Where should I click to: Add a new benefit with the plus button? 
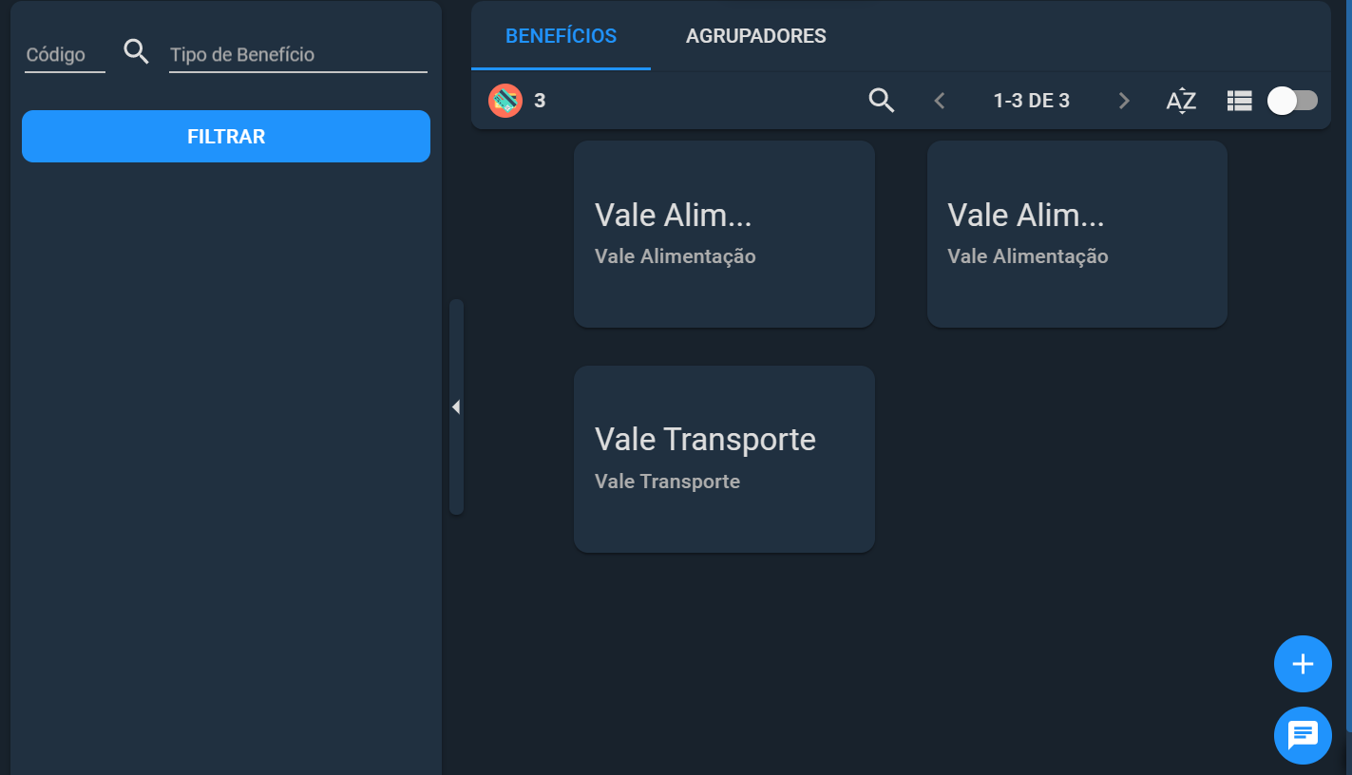[x=1303, y=664]
